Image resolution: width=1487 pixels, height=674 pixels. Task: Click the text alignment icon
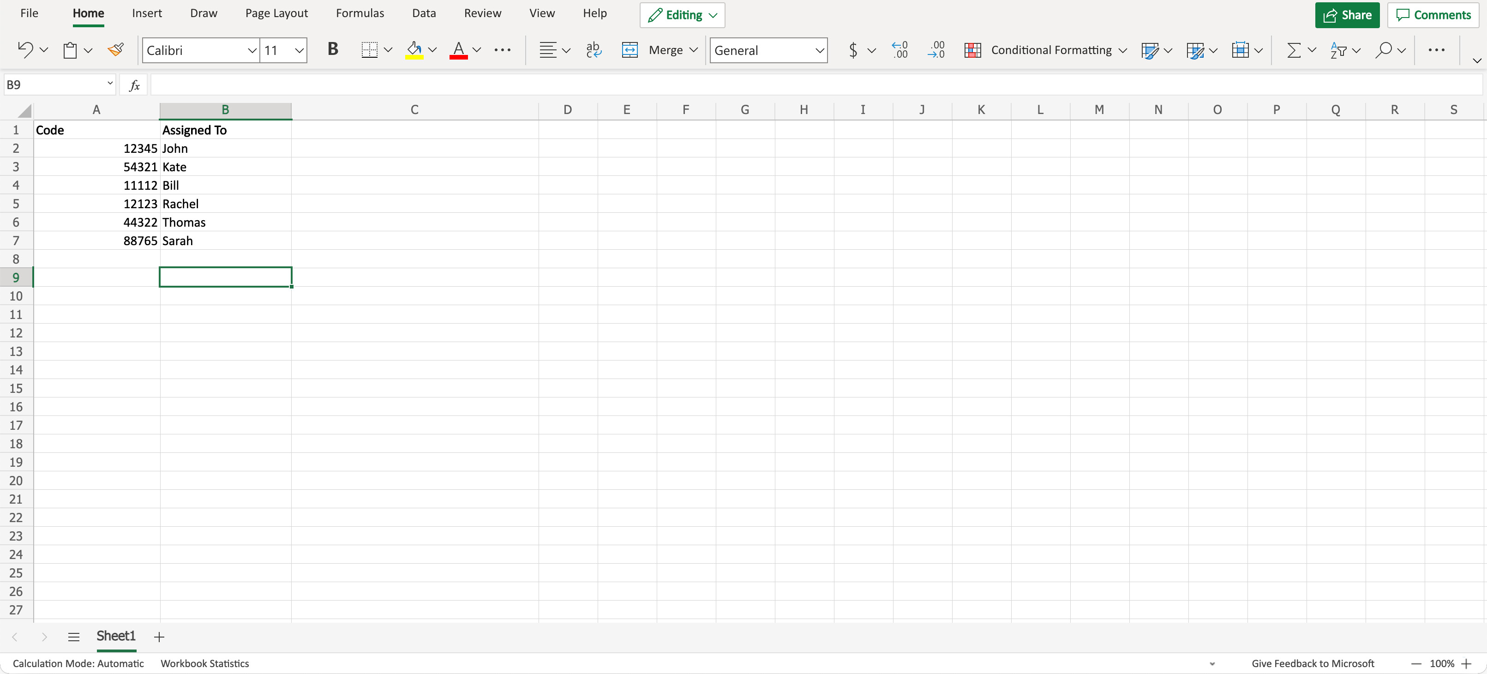(548, 50)
